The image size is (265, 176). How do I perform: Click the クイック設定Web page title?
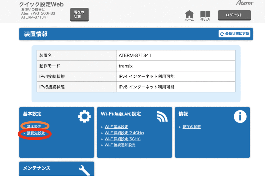(x=41, y=5)
